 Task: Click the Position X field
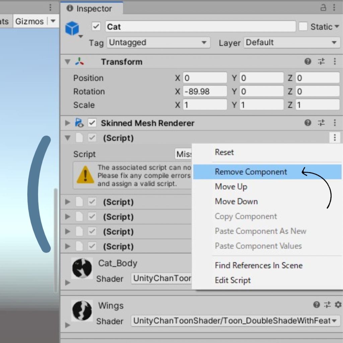[205, 78]
